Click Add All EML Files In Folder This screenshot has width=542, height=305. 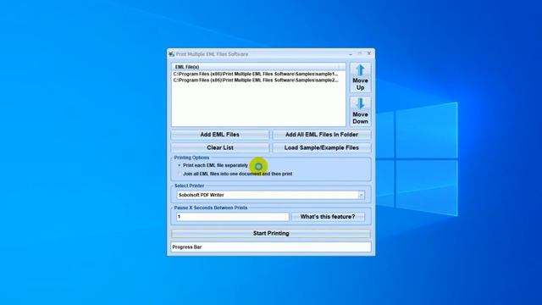[322, 135]
